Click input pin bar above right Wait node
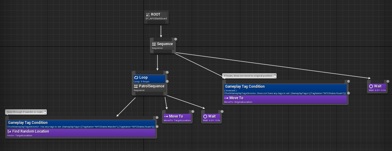This screenshot has width=392, height=151. (x=378, y=82)
